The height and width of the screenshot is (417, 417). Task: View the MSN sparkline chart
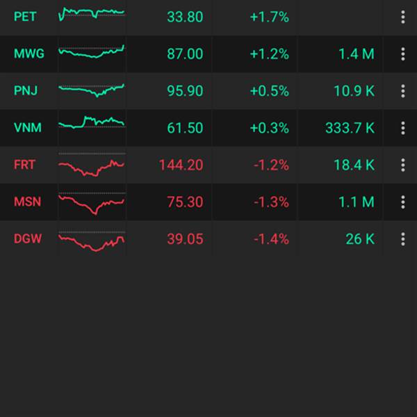[92, 204]
